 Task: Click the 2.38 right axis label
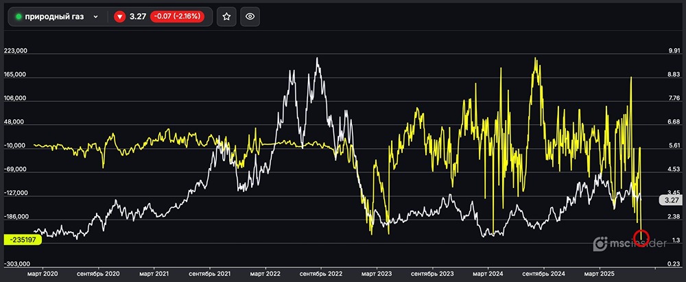(x=672, y=217)
